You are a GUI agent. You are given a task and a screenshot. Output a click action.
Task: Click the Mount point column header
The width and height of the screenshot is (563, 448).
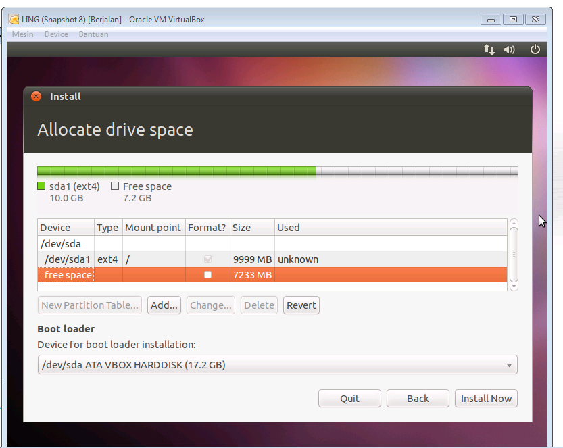click(154, 227)
